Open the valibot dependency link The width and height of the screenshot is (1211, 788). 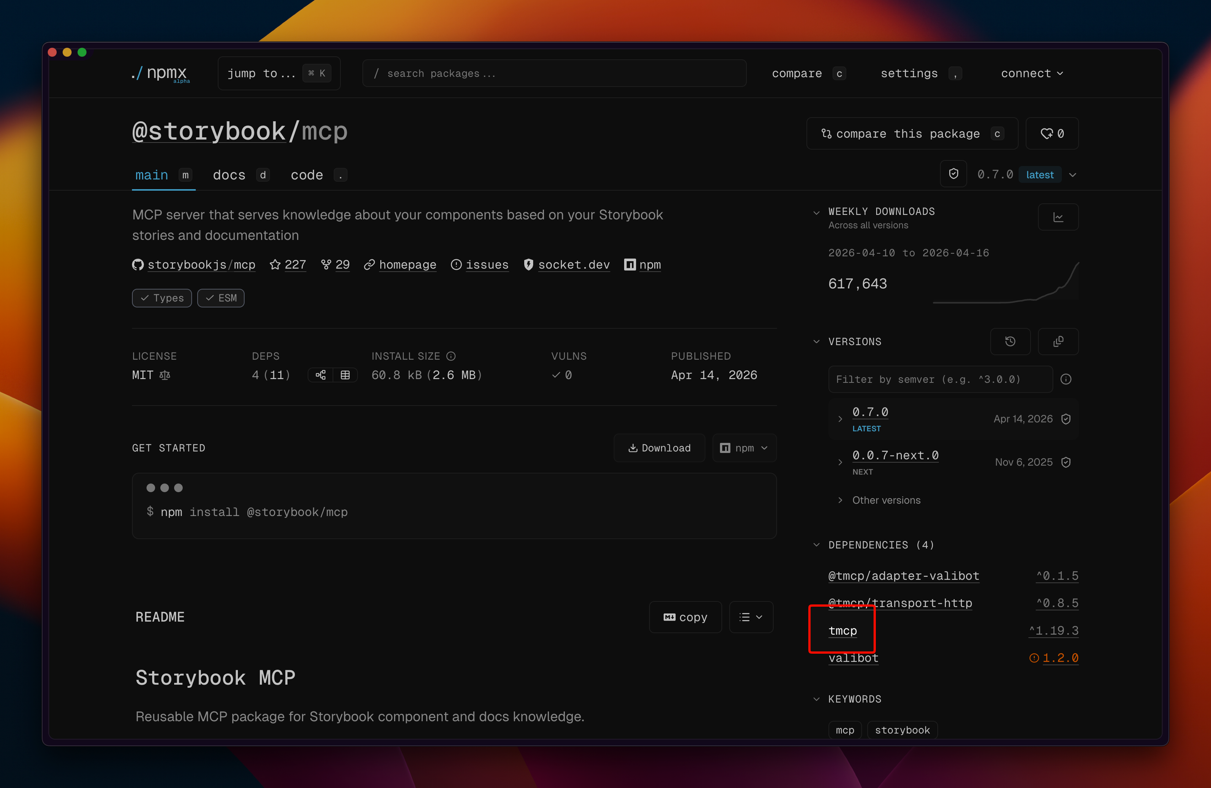pos(853,658)
